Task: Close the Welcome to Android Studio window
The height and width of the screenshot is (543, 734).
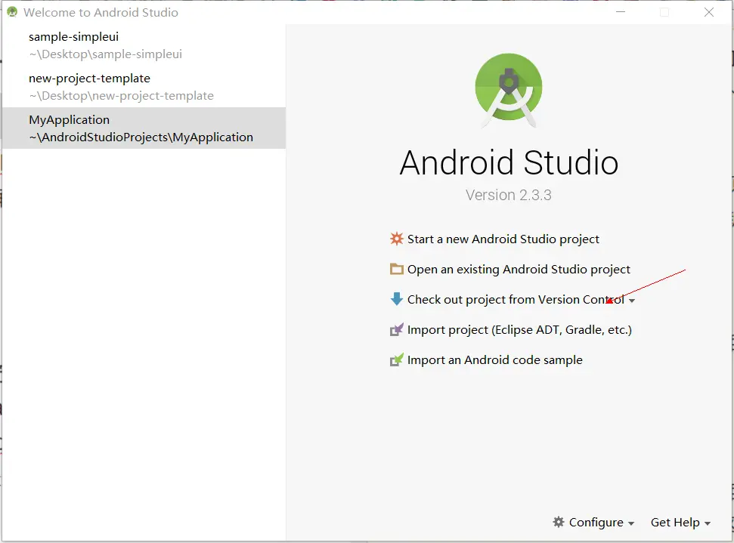Action: (x=709, y=12)
